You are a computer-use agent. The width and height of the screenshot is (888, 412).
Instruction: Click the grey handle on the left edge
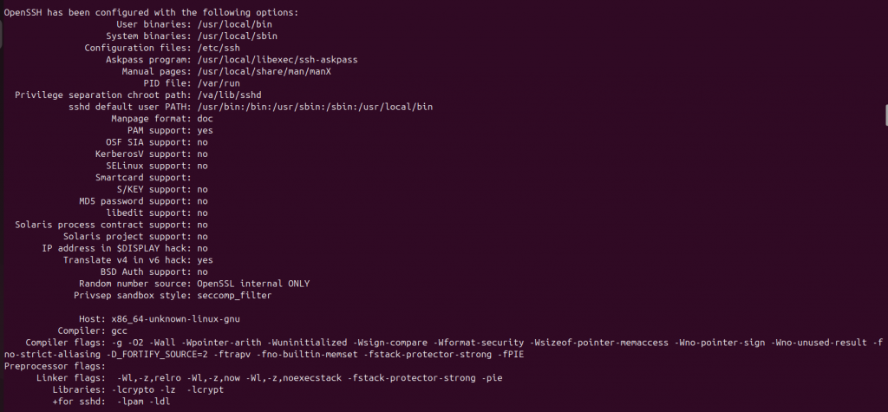(x=2, y=35)
